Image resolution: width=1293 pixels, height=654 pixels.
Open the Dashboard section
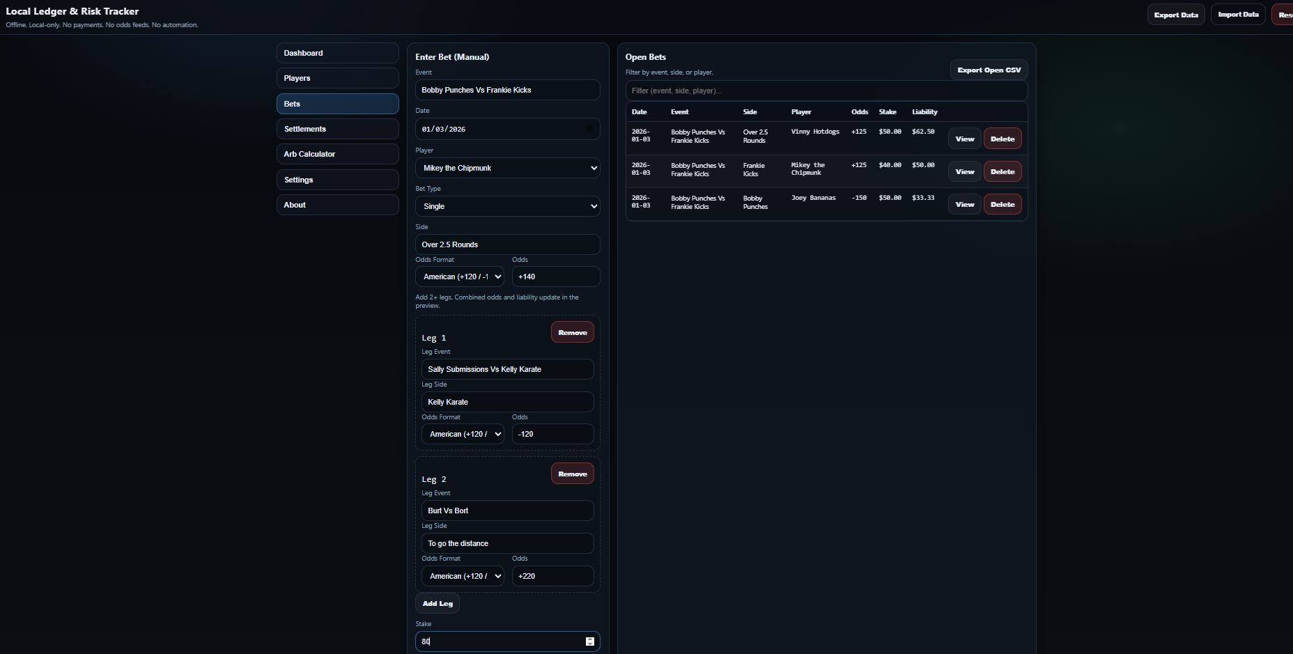337,53
